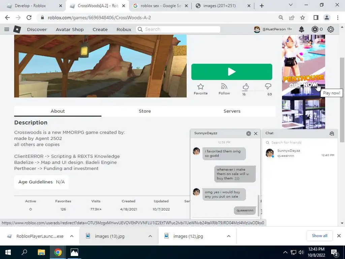
Task: Switch to the Develop - Roblox tab
Action: click(30, 6)
